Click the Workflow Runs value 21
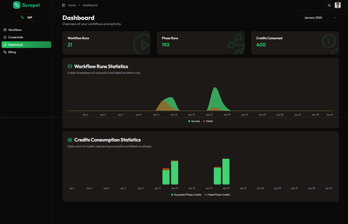This screenshot has width=348, height=224. click(x=70, y=45)
